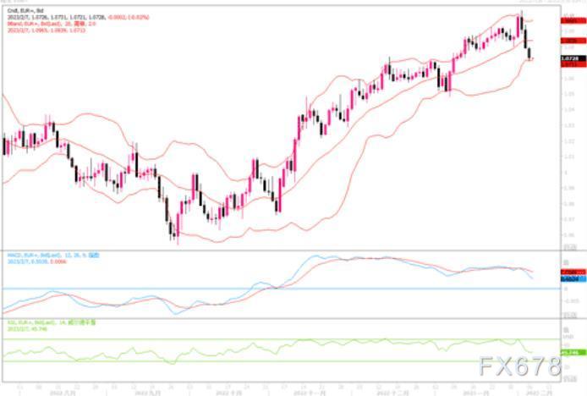Click the red BBand indicator legend text
This screenshot has width=587, height=396.
(x=52, y=24)
